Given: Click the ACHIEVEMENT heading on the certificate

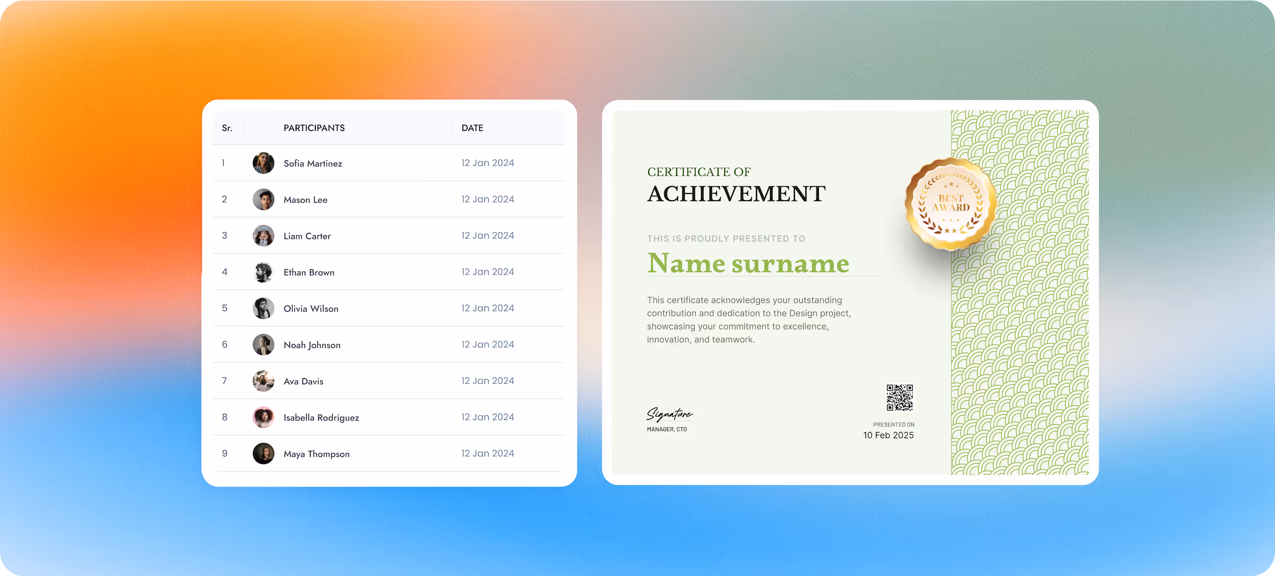Looking at the screenshot, I should tap(736, 194).
